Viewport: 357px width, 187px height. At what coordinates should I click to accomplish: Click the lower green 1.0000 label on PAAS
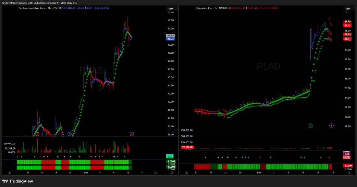171,167
